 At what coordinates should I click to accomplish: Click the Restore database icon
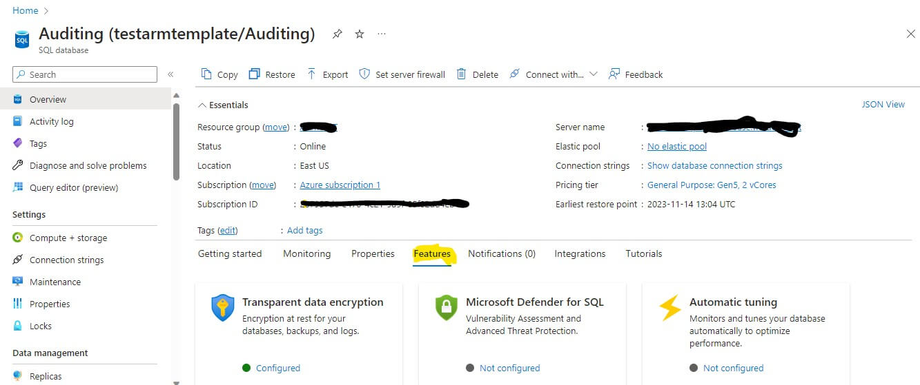point(255,74)
